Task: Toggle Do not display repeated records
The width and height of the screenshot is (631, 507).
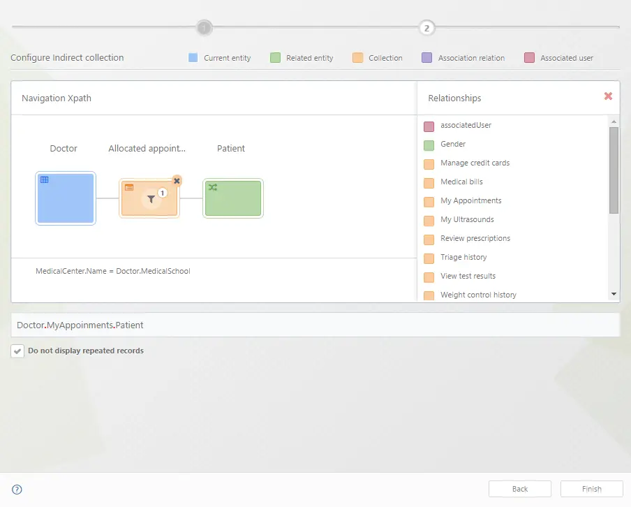Action: (17, 351)
